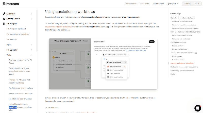Jump to Escalation Guidance section
Viewport: 203px width, 113px height.
pos(180,49)
